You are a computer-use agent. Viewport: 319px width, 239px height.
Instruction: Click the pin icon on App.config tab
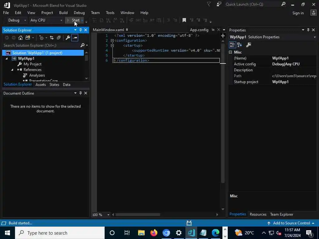pos(213,30)
